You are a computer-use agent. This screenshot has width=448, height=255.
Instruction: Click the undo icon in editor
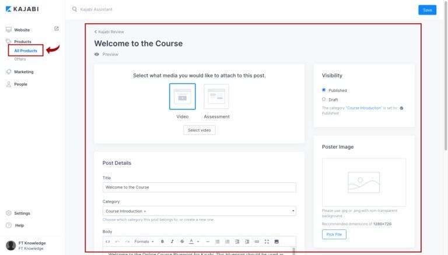coord(117,242)
